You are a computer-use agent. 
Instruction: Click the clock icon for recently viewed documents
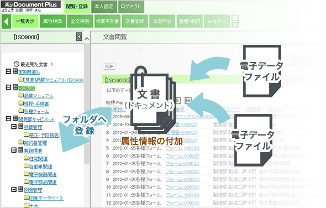coord(17,64)
